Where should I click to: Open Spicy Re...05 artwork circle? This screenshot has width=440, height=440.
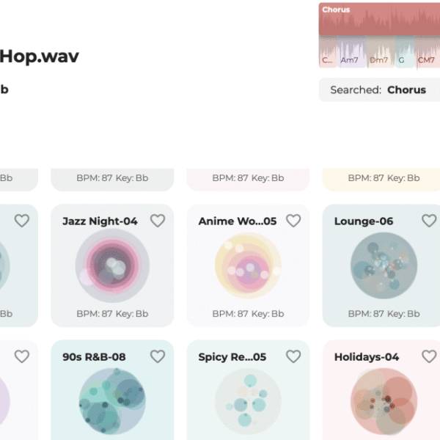[x=248, y=401]
